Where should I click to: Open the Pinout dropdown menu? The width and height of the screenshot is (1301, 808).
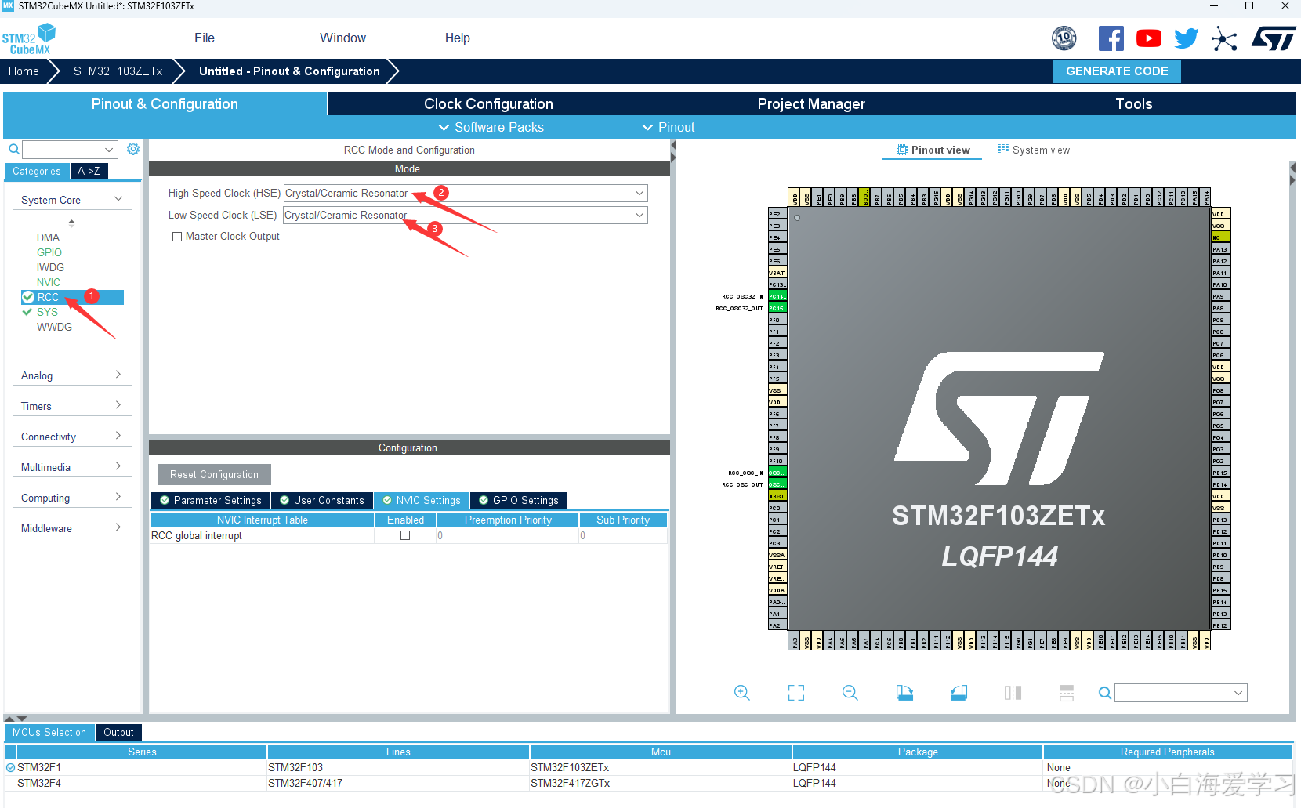[x=669, y=127]
